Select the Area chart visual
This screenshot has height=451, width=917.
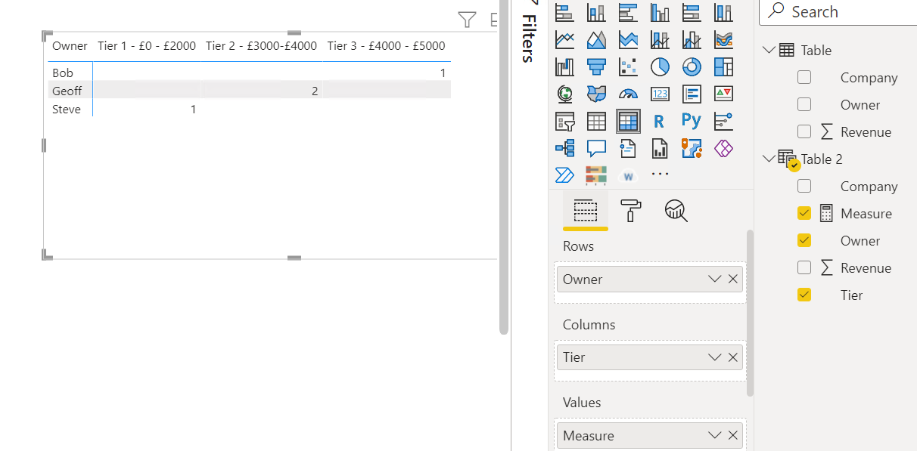click(x=596, y=39)
